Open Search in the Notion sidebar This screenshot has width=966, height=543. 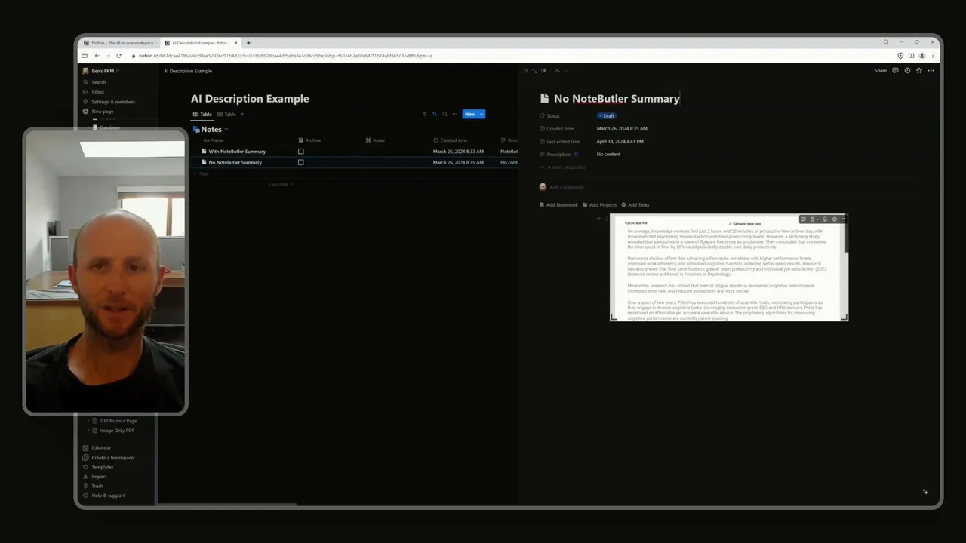(x=99, y=82)
